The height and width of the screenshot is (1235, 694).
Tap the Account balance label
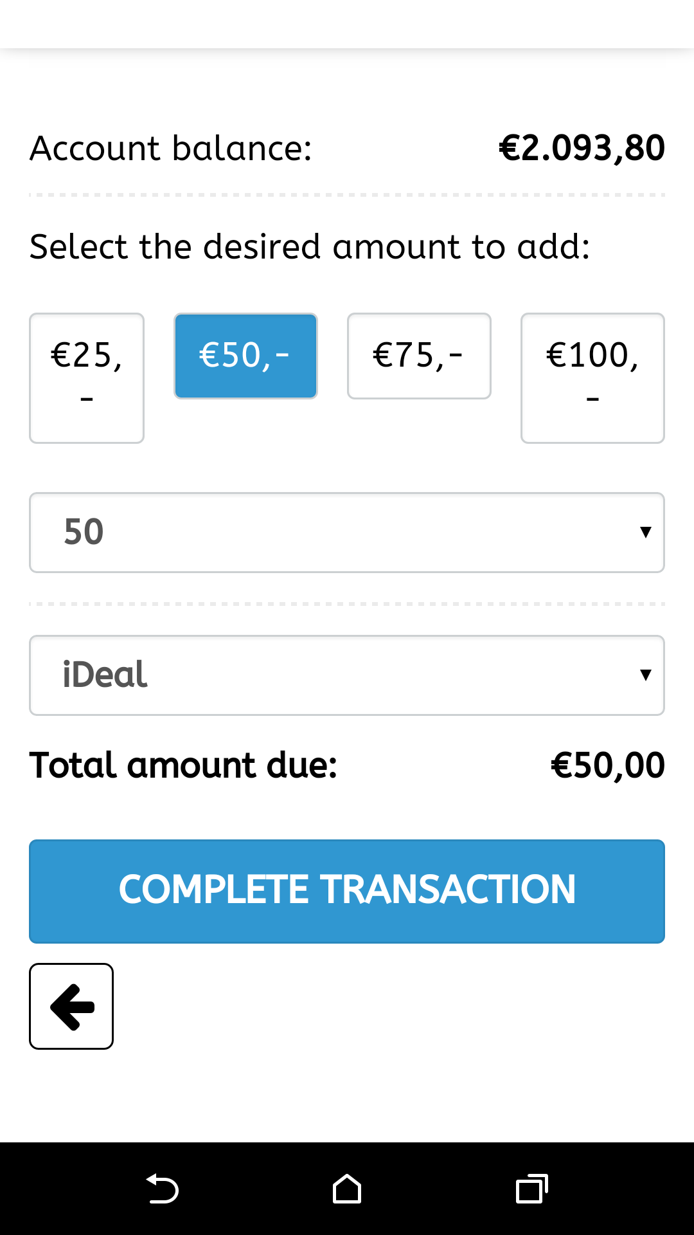[171, 149]
